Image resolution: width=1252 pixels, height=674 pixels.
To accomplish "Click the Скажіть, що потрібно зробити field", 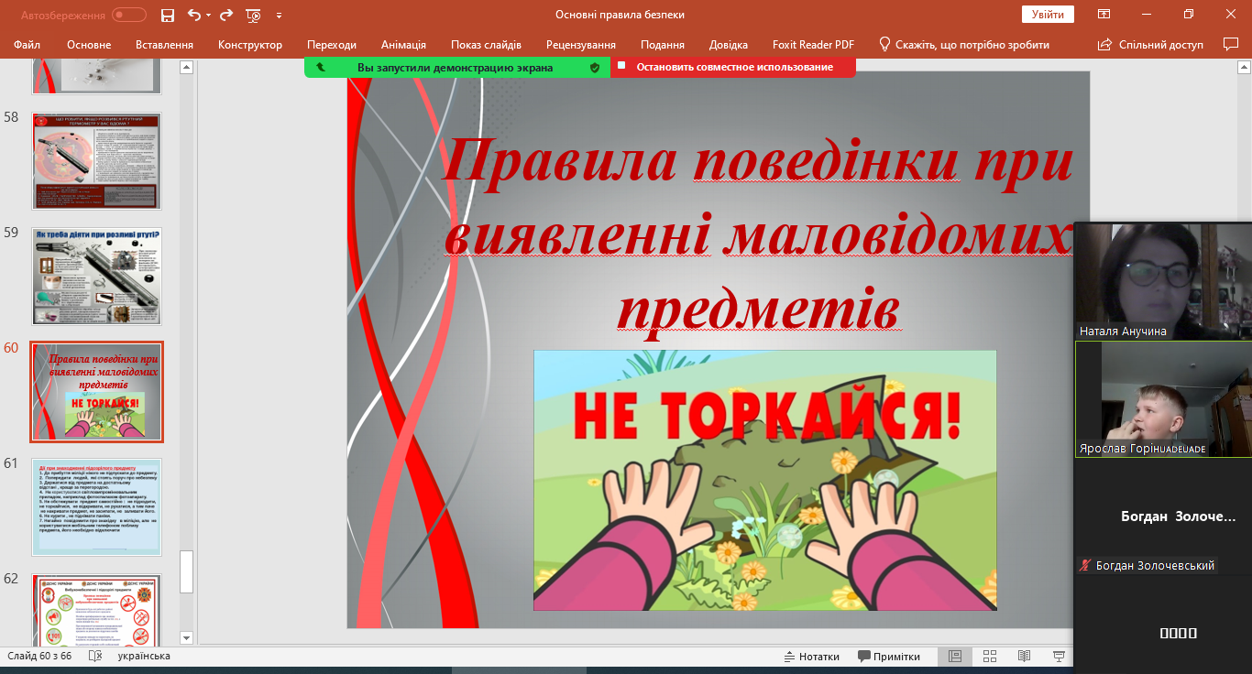I will (972, 44).
